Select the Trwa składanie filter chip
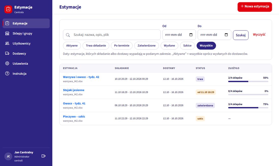This screenshot has width=279, height=166. coord(96,46)
